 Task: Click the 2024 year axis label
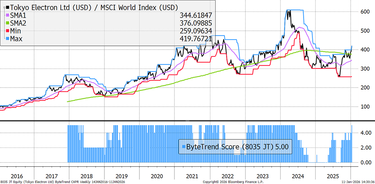click(298, 176)
